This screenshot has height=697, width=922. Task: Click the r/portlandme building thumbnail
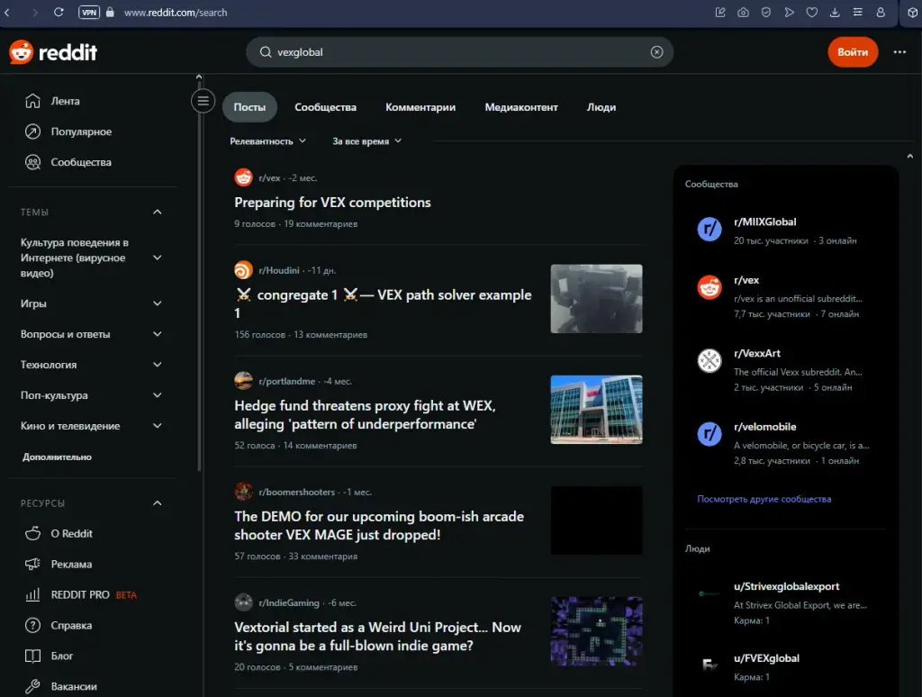pos(596,410)
